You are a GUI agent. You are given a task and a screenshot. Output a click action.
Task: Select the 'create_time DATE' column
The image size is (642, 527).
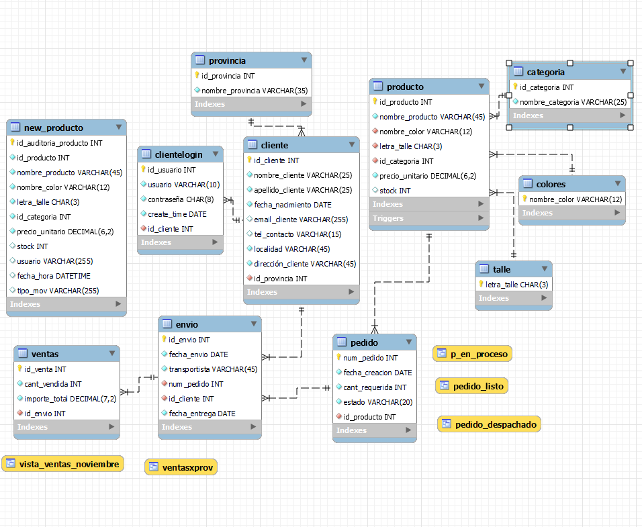(180, 214)
